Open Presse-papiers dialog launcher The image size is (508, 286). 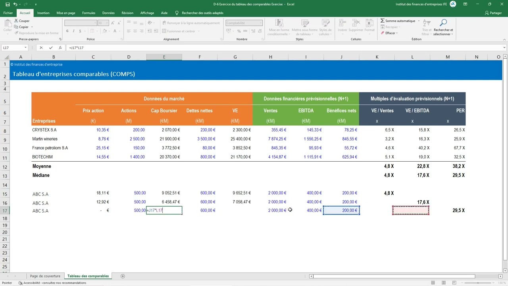point(60,39)
